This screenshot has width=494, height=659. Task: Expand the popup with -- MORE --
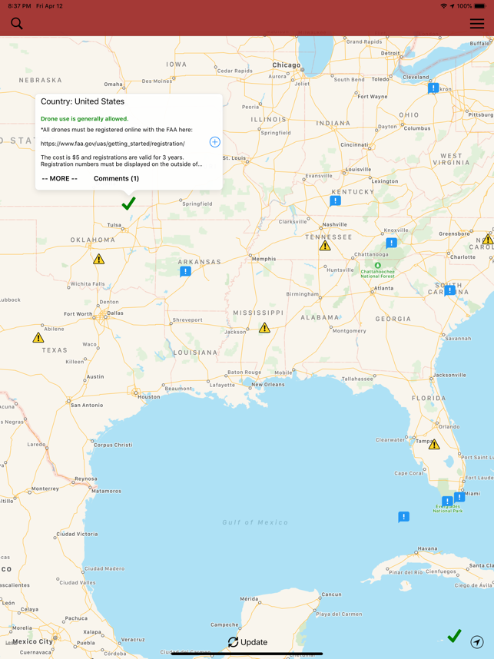[x=60, y=179]
